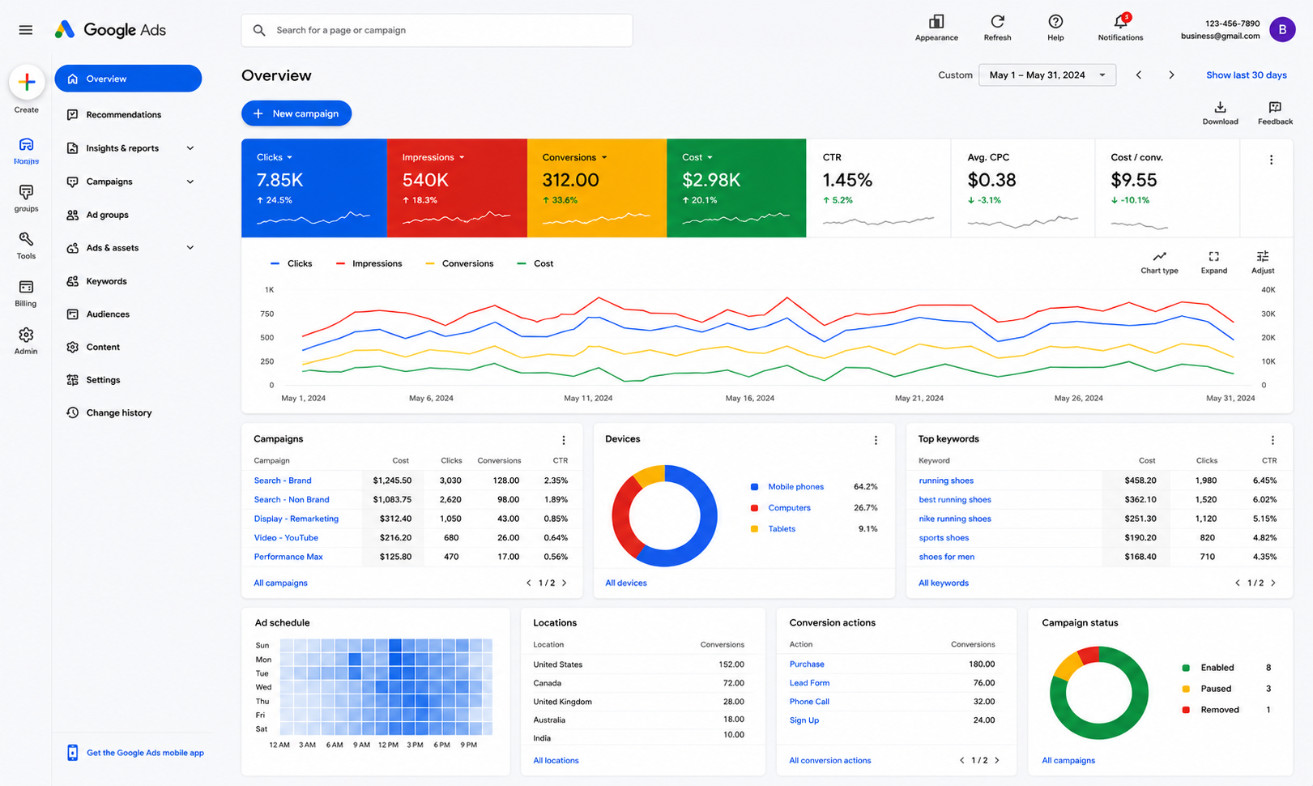Click the search page or campaign field
1313x786 pixels.
(x=437, y=30)
